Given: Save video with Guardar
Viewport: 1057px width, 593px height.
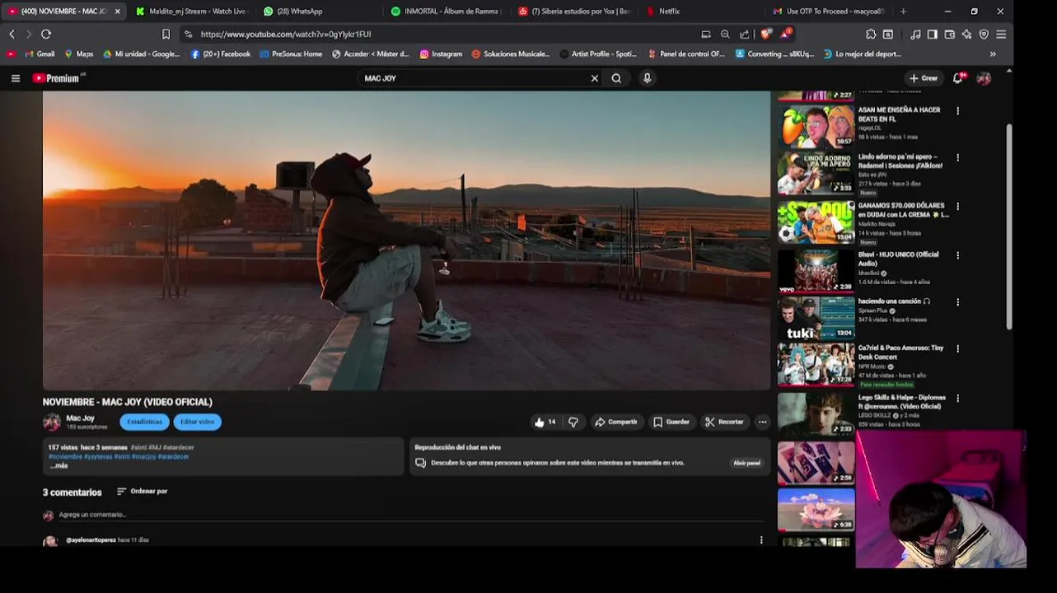Looking at the screenshot, I should [671, 422].
